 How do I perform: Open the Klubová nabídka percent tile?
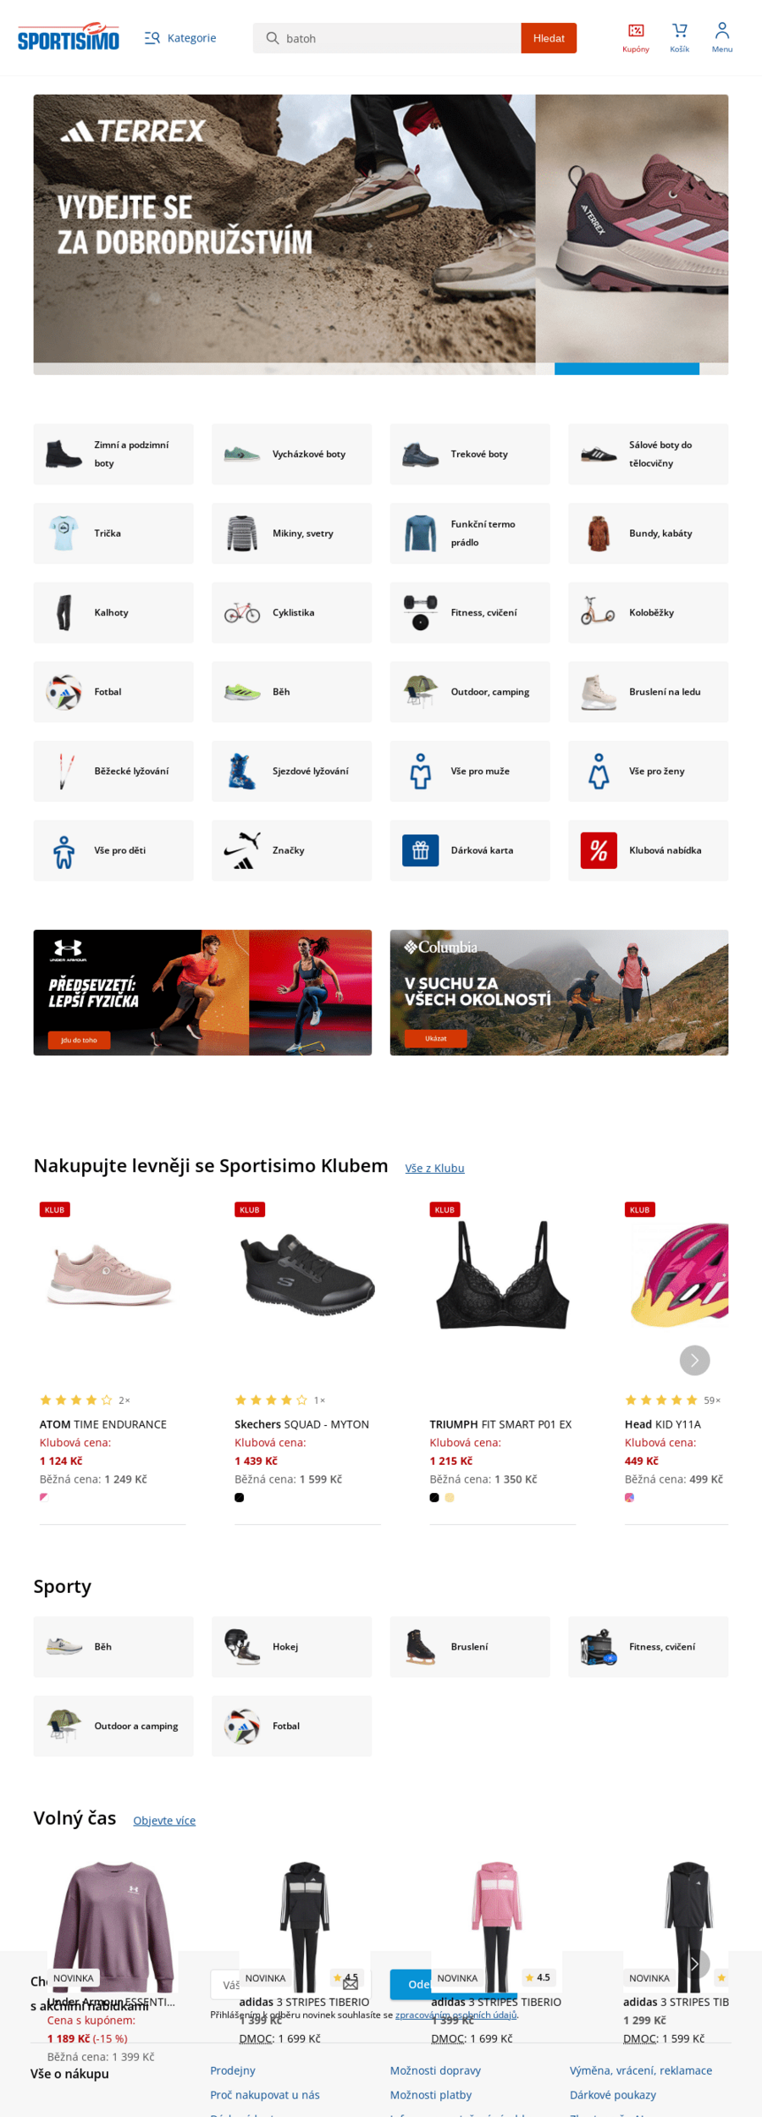(x=648, y=850)
